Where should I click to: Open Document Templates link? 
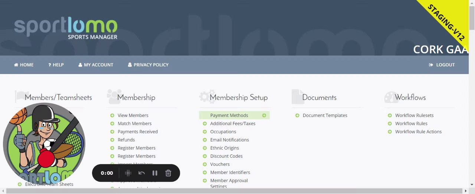[325, 116]
